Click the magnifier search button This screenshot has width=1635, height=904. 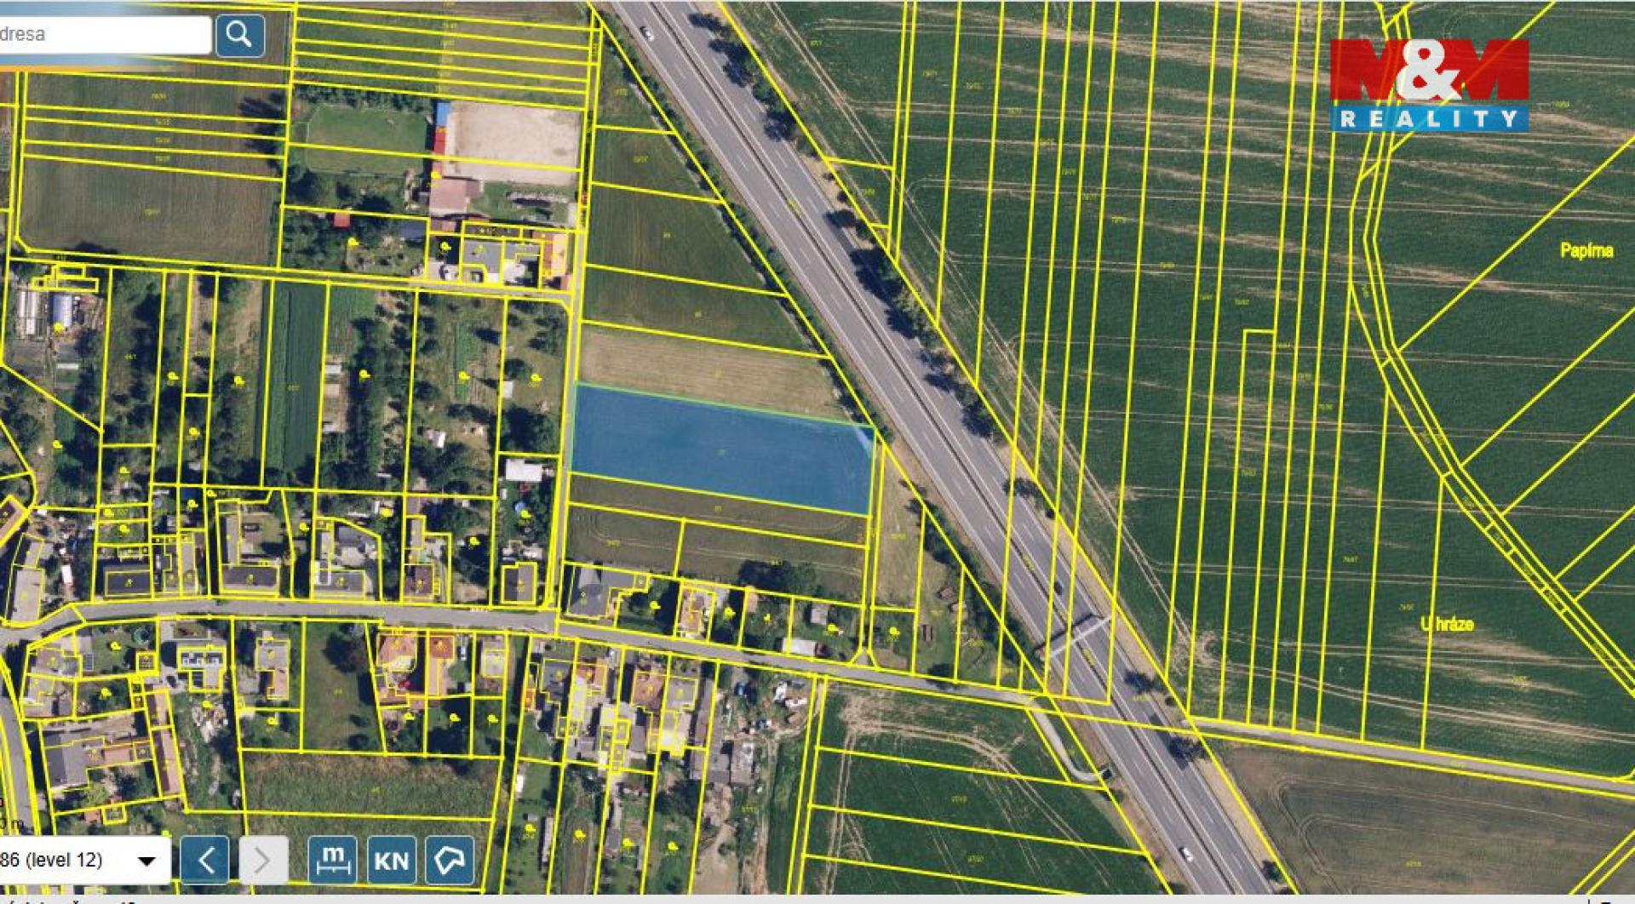pyautogui.click(x=239, y=36)
